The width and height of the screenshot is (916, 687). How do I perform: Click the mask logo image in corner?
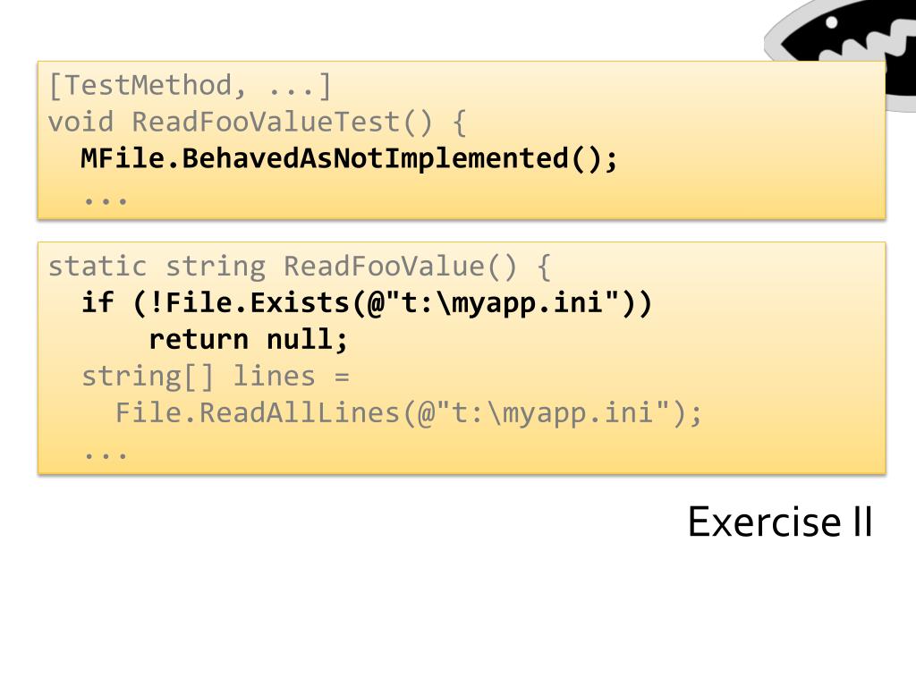(841, 53)
